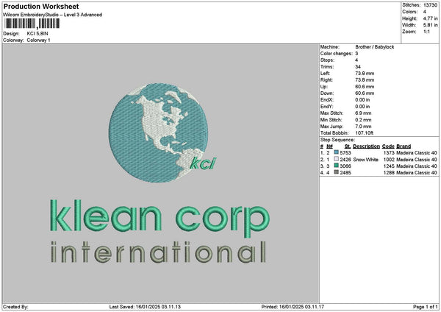Image resolution: width=441 pixels, height=312 pixels.
Task: Click the 'Description' column header
Action: tap(367, 146)
